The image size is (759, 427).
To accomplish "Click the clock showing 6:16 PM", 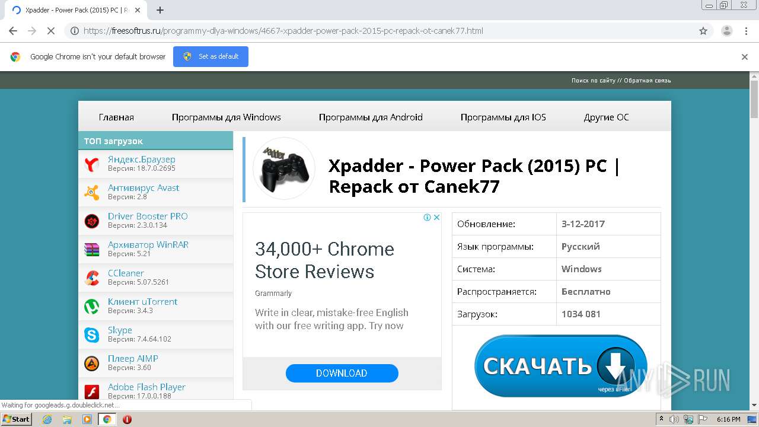I will click(728, 419).
